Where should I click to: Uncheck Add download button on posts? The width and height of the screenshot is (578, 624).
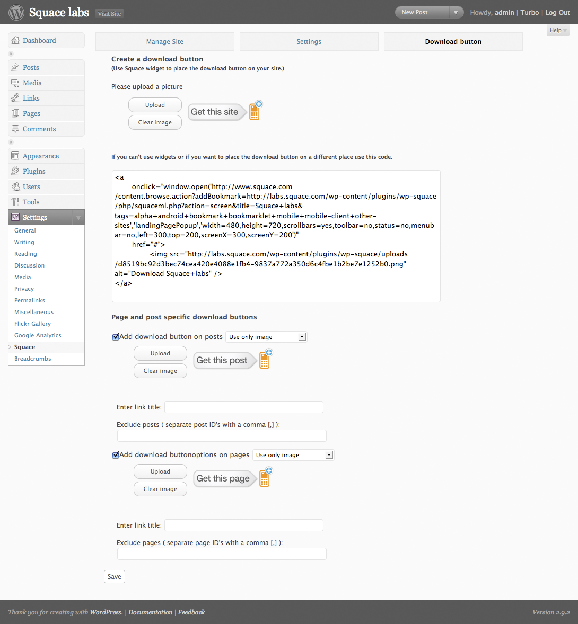[x=116, y=337]
